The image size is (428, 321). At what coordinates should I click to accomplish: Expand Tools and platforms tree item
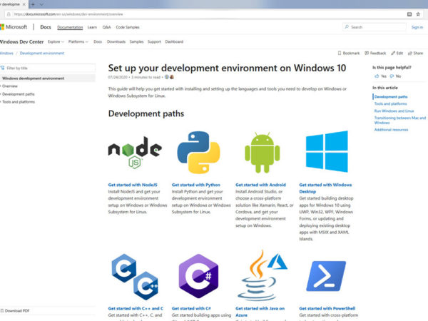pyautogui.click(x=19, y=101)
